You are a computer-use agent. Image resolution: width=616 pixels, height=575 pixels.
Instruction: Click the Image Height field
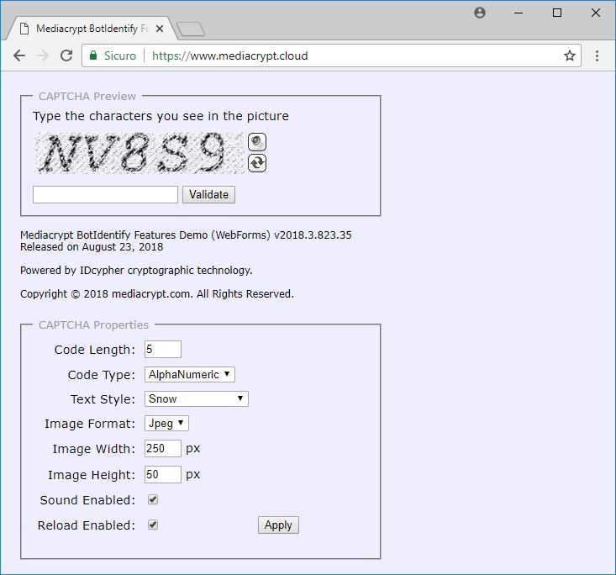[163, 474]
